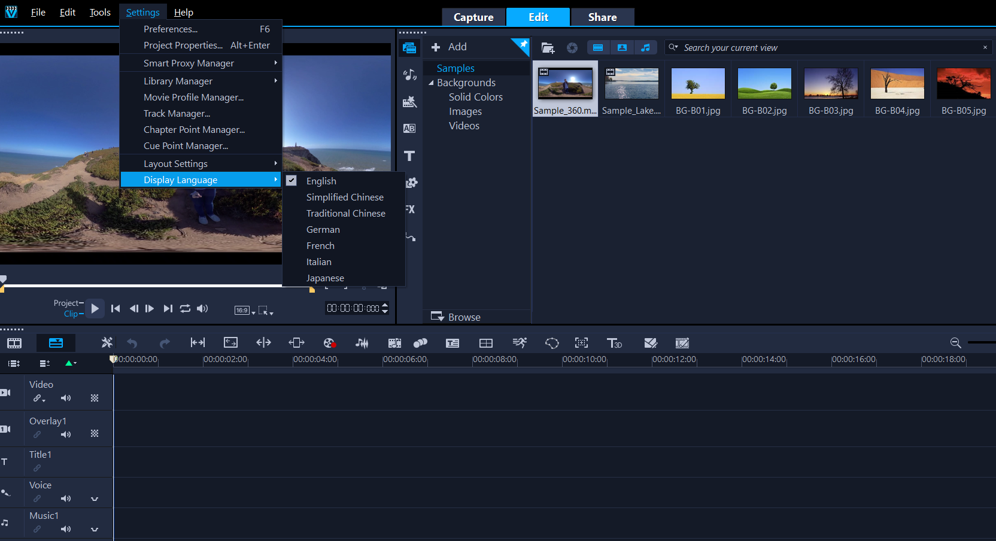996x541 pixels.
Task: Click the Show all visible tracks icon
Action: coord(14,363)
